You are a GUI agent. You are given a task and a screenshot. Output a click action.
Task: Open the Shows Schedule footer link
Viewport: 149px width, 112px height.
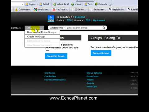coord(94,73)
